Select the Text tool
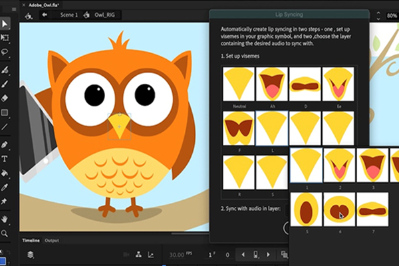Image resolution: width=399 pixels, height=266 pixels. [x=5, y=159]
